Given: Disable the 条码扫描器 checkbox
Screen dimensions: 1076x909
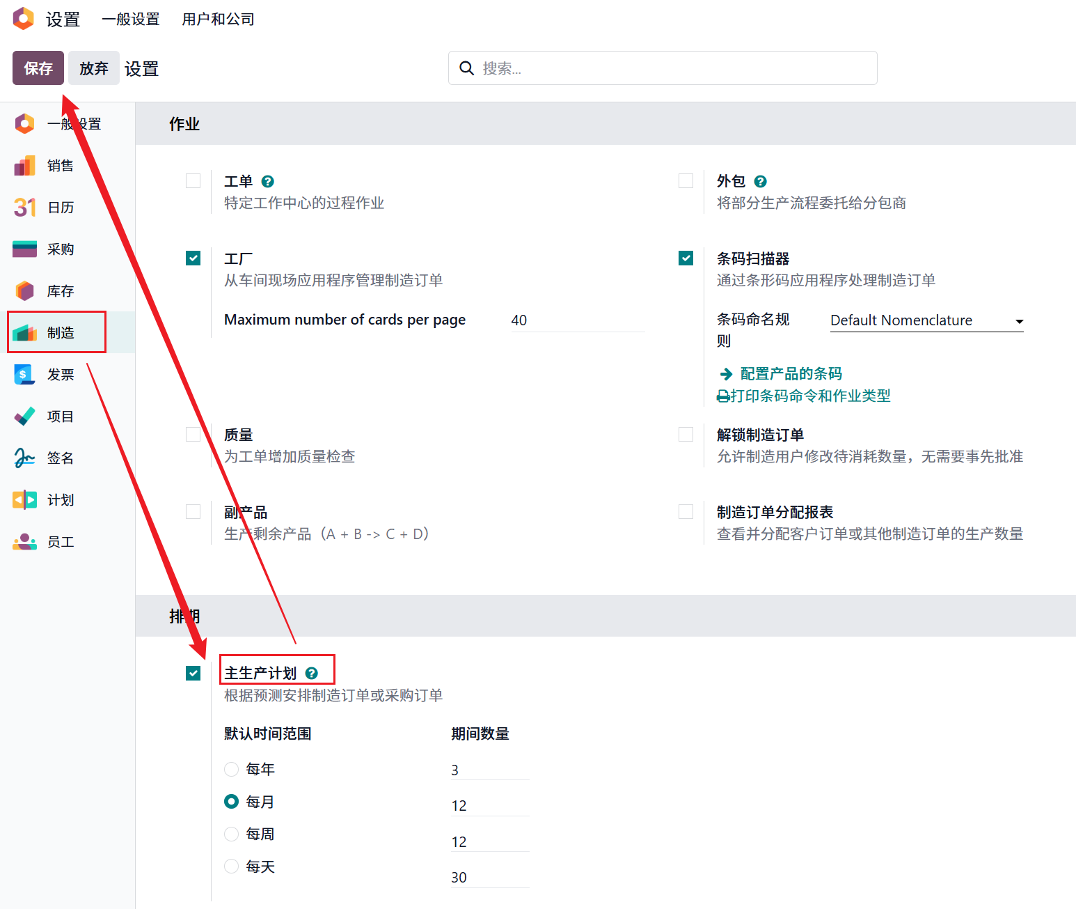Looking at the screenshot, I should tap(686, 258).
